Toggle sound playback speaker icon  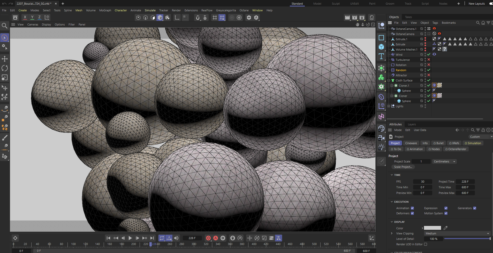click(x=176, y=238)
